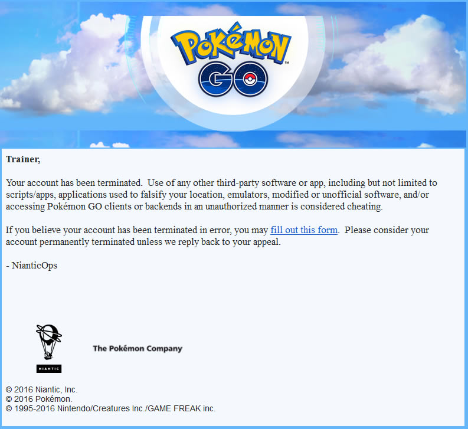The height and width of the screenshot is (429, 468).
Task: Click 'Your account has been terminated.' sentence
Action: [x=74, y=183]
